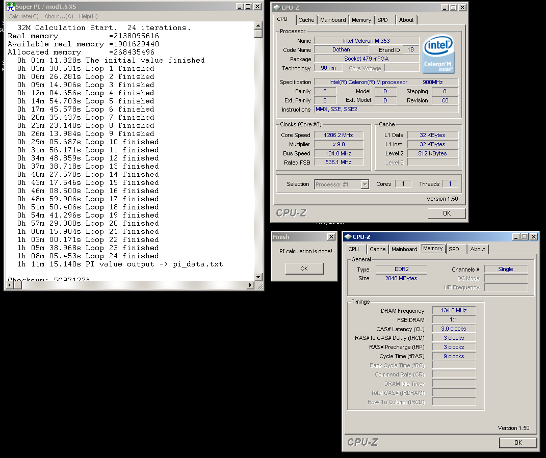Click the 'Loop 24 finished' line in Super PI
The height and width of the screenshot is (458, 546).
click(88, 256)
